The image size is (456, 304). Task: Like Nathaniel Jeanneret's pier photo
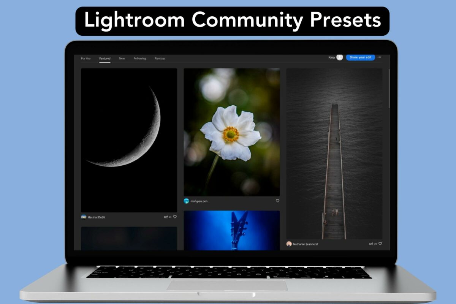coord(380,244)
